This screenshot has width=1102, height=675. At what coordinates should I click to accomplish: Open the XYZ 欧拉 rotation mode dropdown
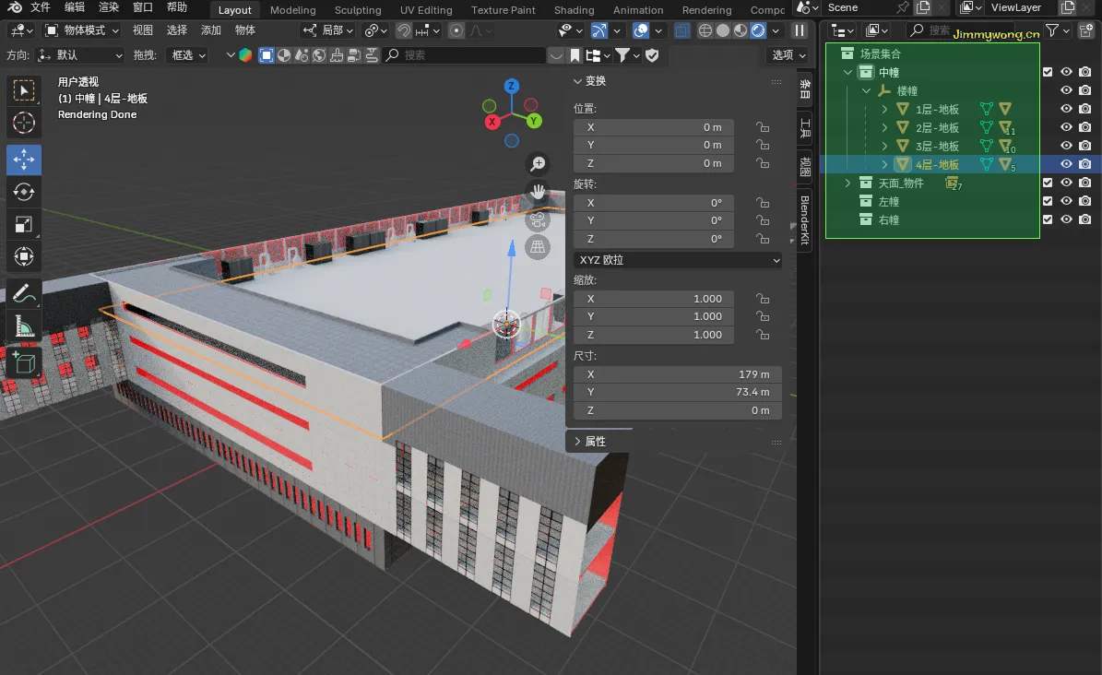click(x=678, y=260)
